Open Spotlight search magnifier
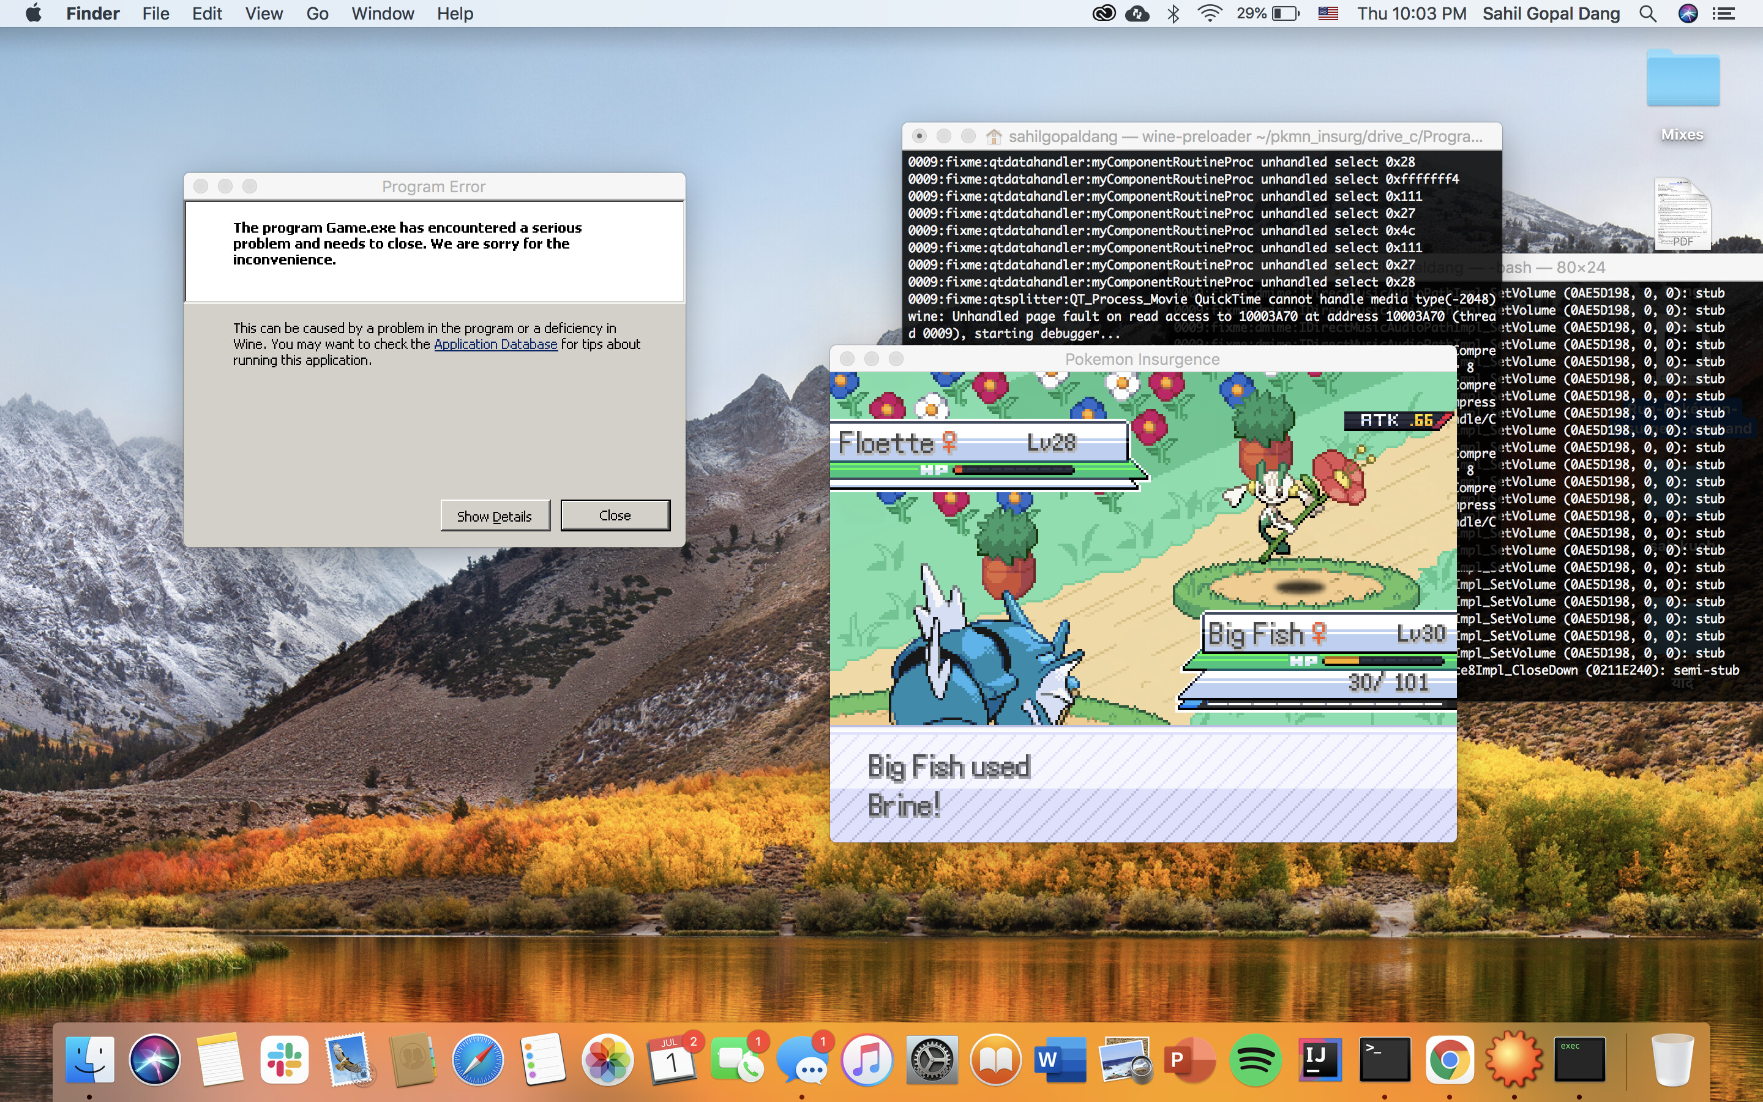The height and width of the screenshot is (1102, 1763). tap(1648, 13)
